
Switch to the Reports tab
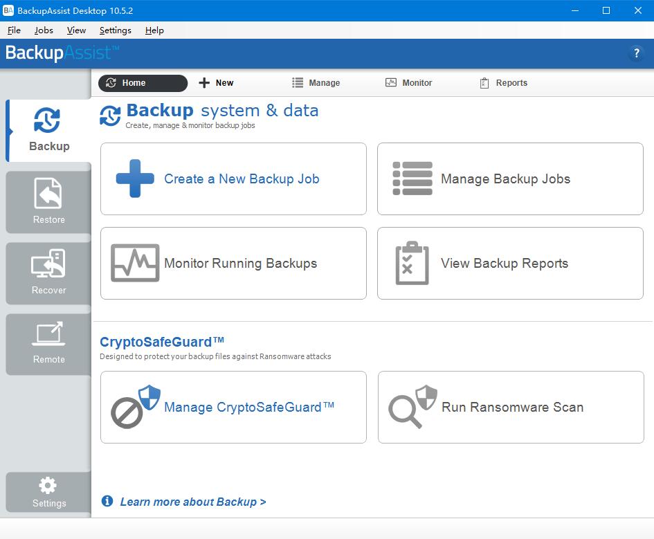click(x=503, y=83)
